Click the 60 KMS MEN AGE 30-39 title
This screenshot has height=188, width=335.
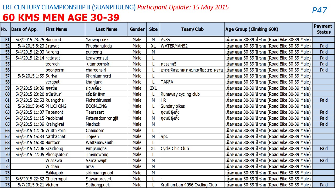point(61,17)
